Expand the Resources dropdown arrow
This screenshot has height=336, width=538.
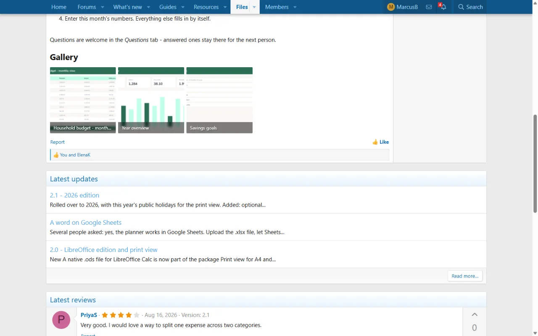pos(225,7)
